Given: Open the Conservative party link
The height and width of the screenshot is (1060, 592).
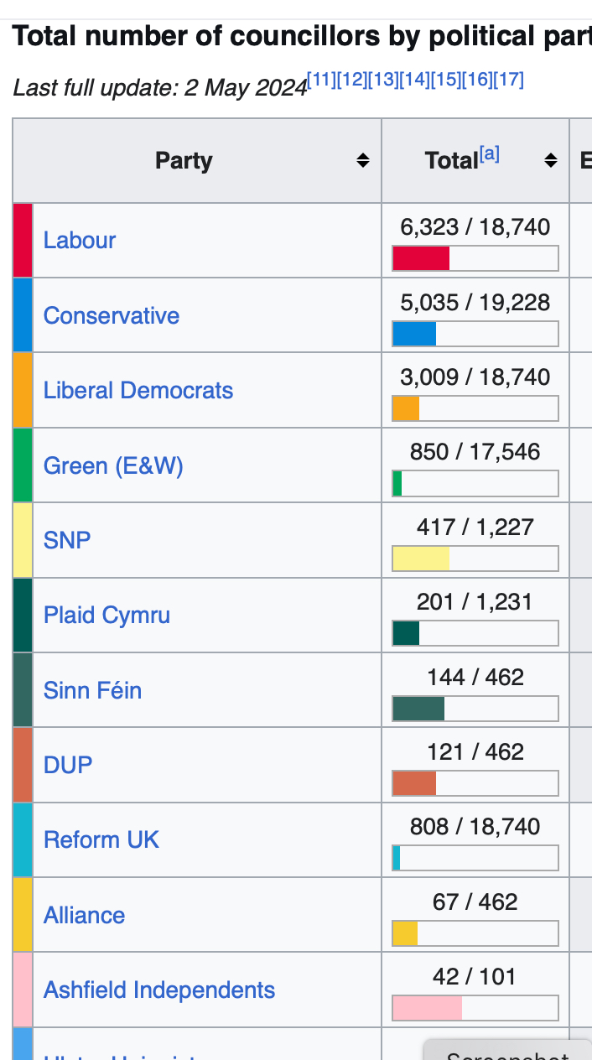Looking at the screenshot, I should 112,315.
